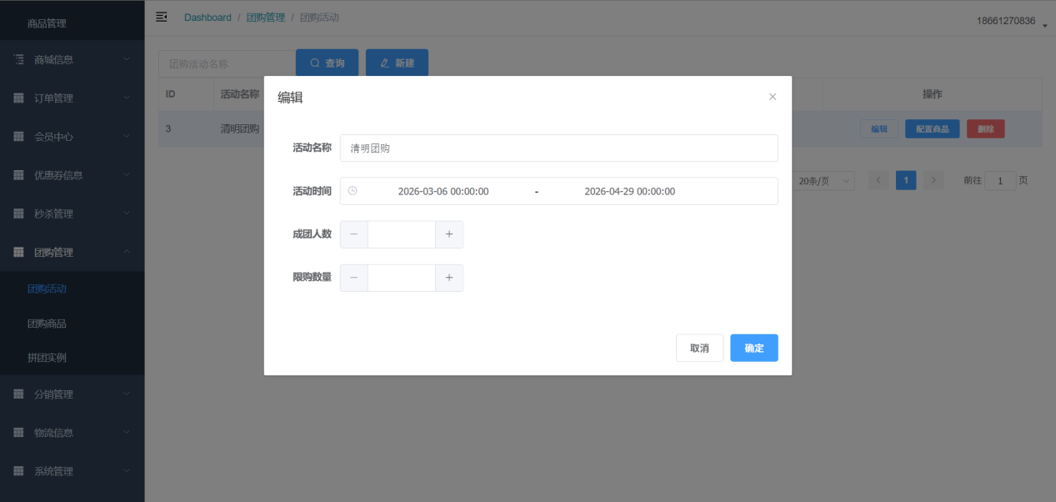The height and width of the screenshot is (502, 1056).
Task: Expand the 商城信息 sidebar menu
Action: click(72, 60)
